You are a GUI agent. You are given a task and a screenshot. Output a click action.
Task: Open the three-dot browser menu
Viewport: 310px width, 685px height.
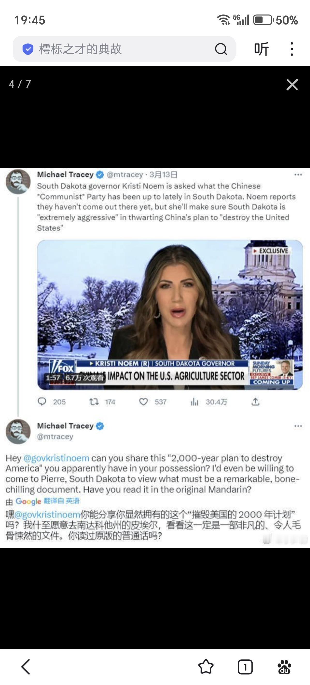pyautogui.click(x=292, y=49)
